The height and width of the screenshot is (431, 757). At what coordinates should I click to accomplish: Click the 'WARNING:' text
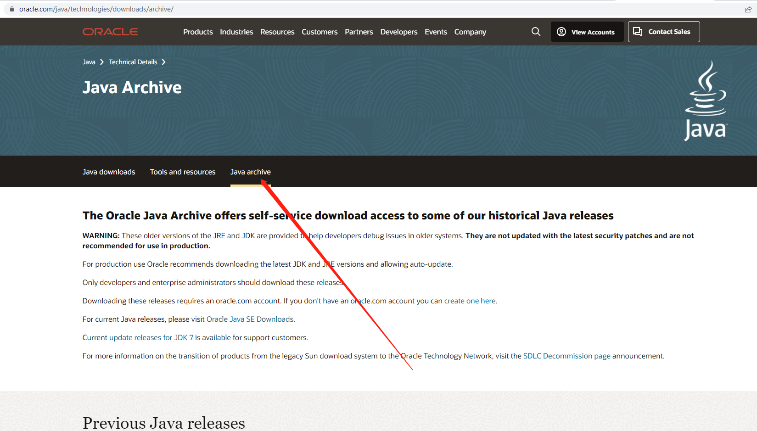[101, 236]
